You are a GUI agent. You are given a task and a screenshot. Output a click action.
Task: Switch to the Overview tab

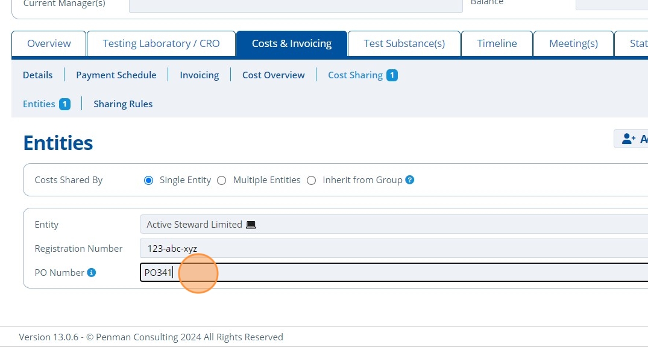[49, 43]
